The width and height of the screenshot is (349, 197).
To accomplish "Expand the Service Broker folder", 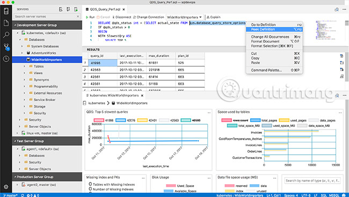I will click(25, 100).
